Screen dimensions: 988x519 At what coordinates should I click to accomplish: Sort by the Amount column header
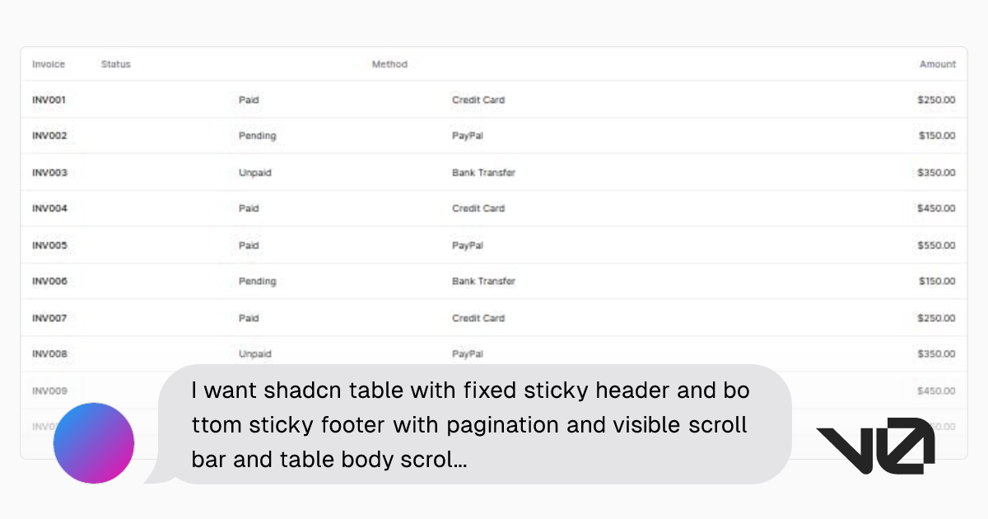coord(938,63)
